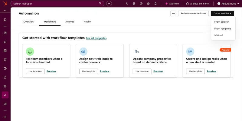The image size is (242, 121).
Task: Click the green bell form-submitted template icon
Action: click(30, 51)
